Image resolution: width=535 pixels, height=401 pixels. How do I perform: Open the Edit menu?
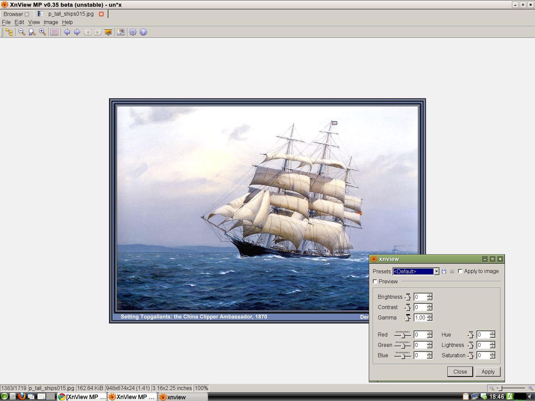click(19, 22)
